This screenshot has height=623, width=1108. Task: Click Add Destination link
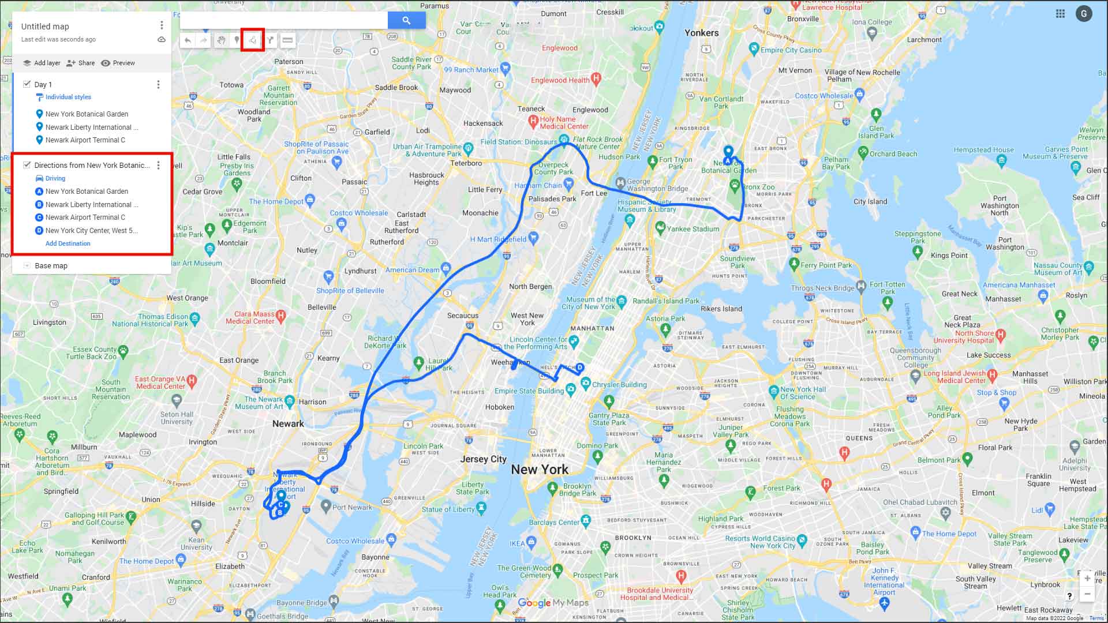[x=68, y=243]
